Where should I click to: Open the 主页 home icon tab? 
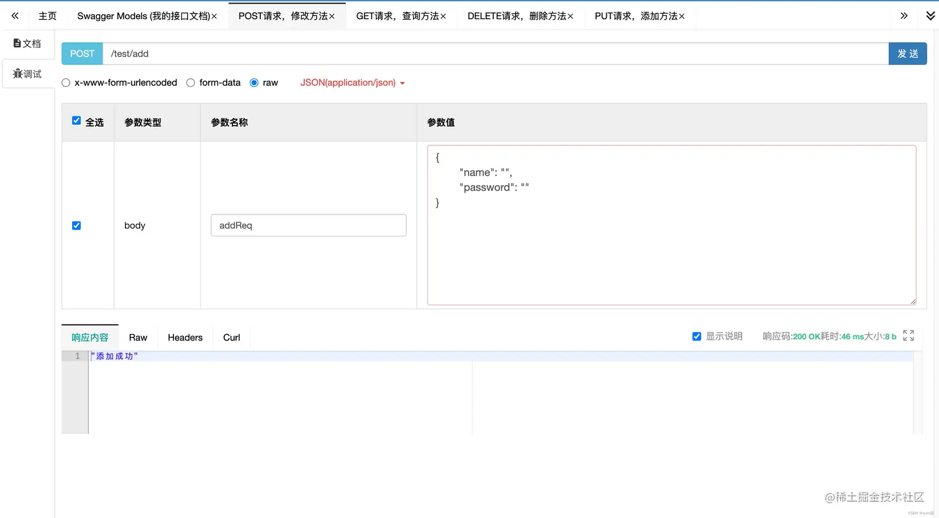point(47,16)
